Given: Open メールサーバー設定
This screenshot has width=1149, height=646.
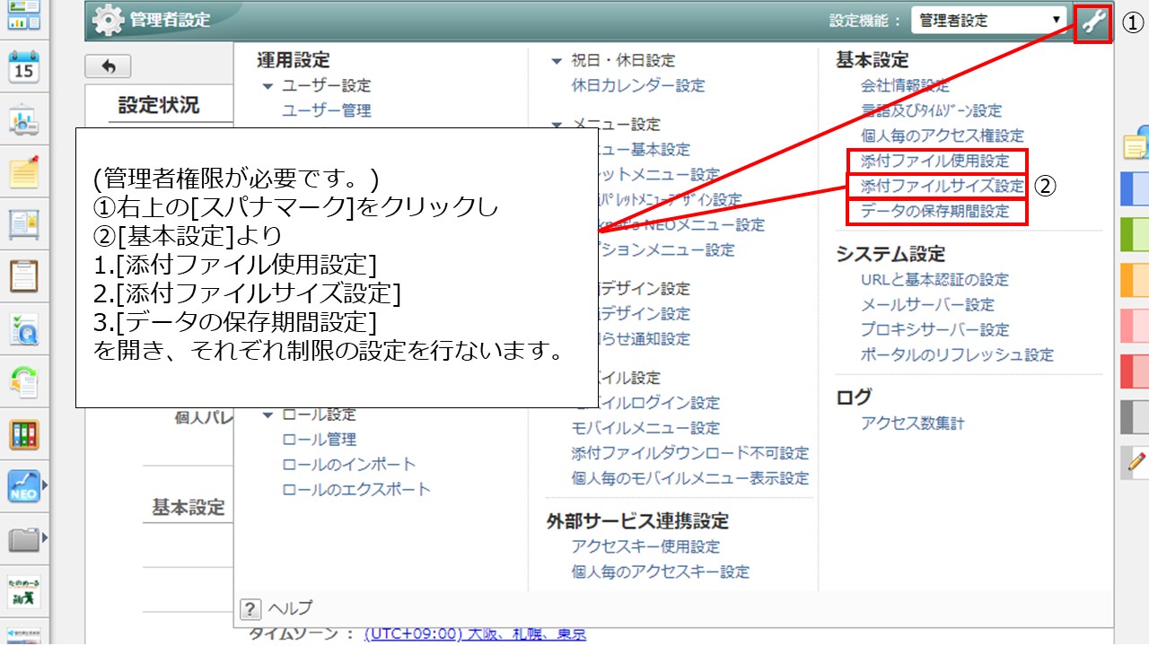Looking at the screenshot, I should pos(927,304).
